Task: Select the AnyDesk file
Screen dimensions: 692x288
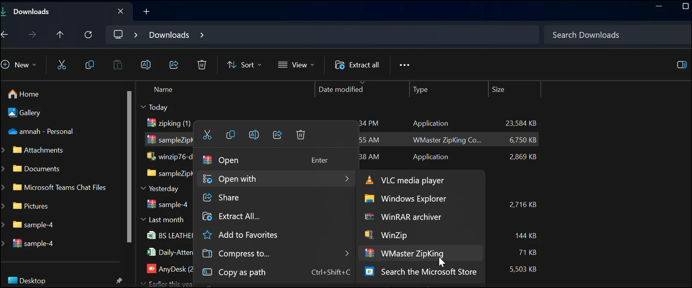Action: (x=170, y=269)
